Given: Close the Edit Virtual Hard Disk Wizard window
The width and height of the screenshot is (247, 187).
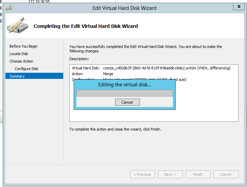Looking at the screenshot, I should 237,7.
